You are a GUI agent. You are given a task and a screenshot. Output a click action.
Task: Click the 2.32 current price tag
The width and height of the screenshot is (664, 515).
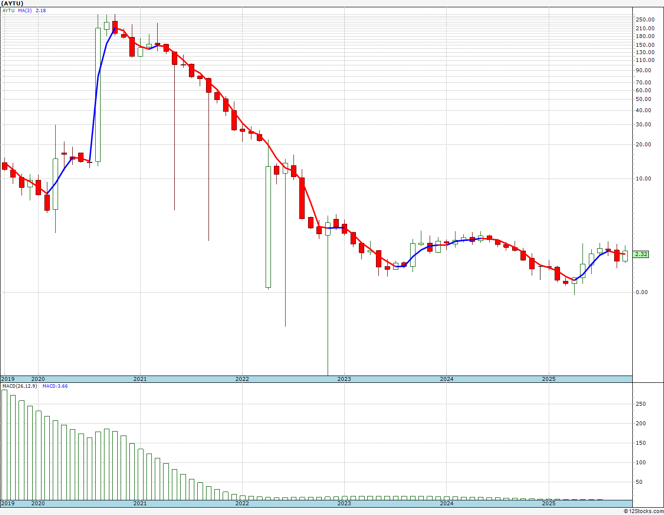pyautogui.click(x=641, y=254)
